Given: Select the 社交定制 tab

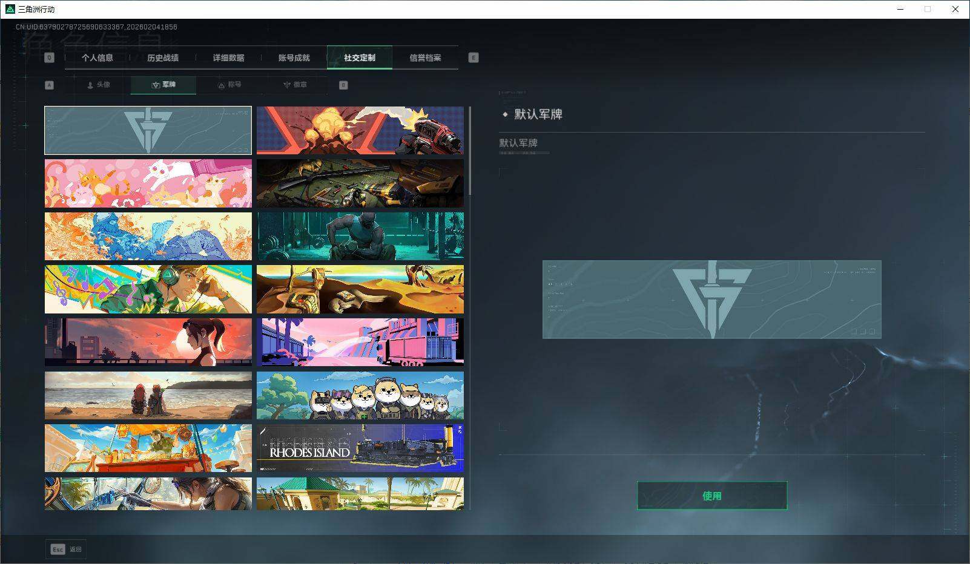Looking at the screenshot, I should coord(360,58).
